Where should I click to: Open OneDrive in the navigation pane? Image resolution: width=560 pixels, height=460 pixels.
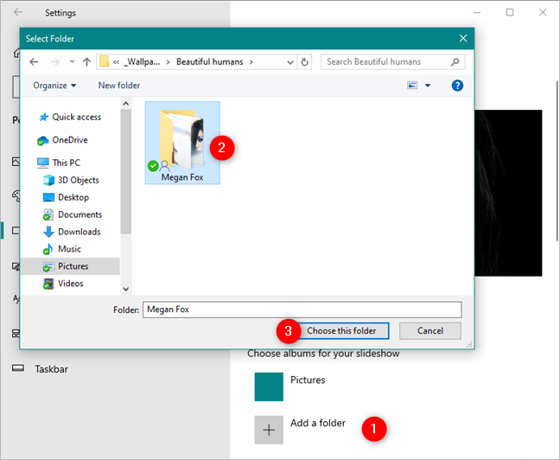[69, 140]
